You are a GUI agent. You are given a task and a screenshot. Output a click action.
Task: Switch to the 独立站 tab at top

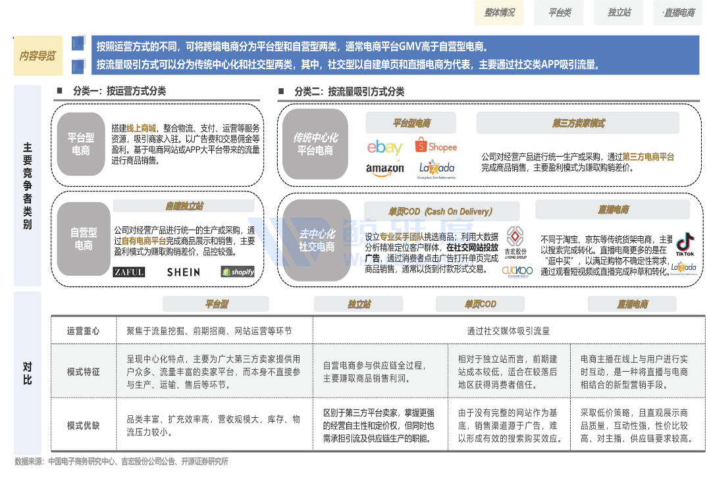click(619, 13)
